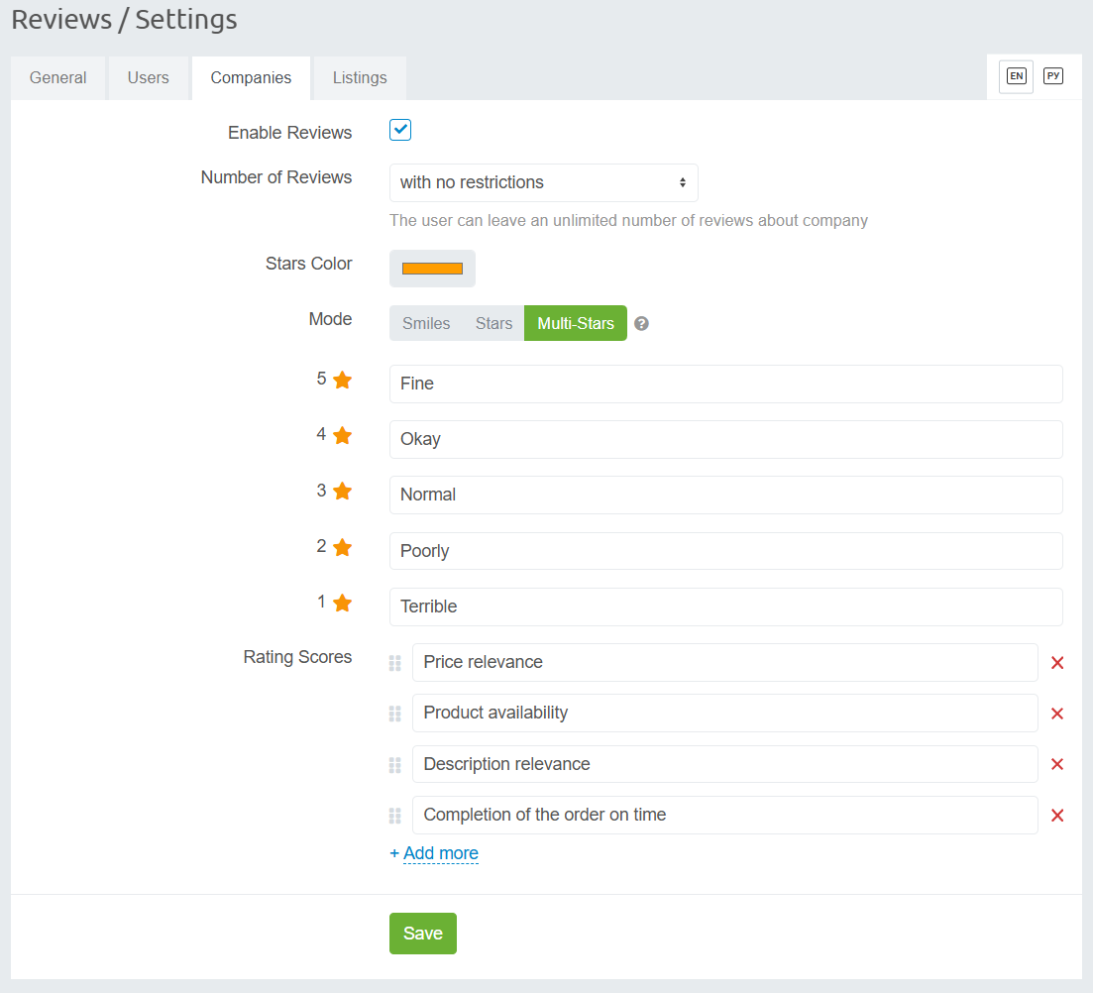
Task: Switch language to РУ
Action: [1053, 76]
